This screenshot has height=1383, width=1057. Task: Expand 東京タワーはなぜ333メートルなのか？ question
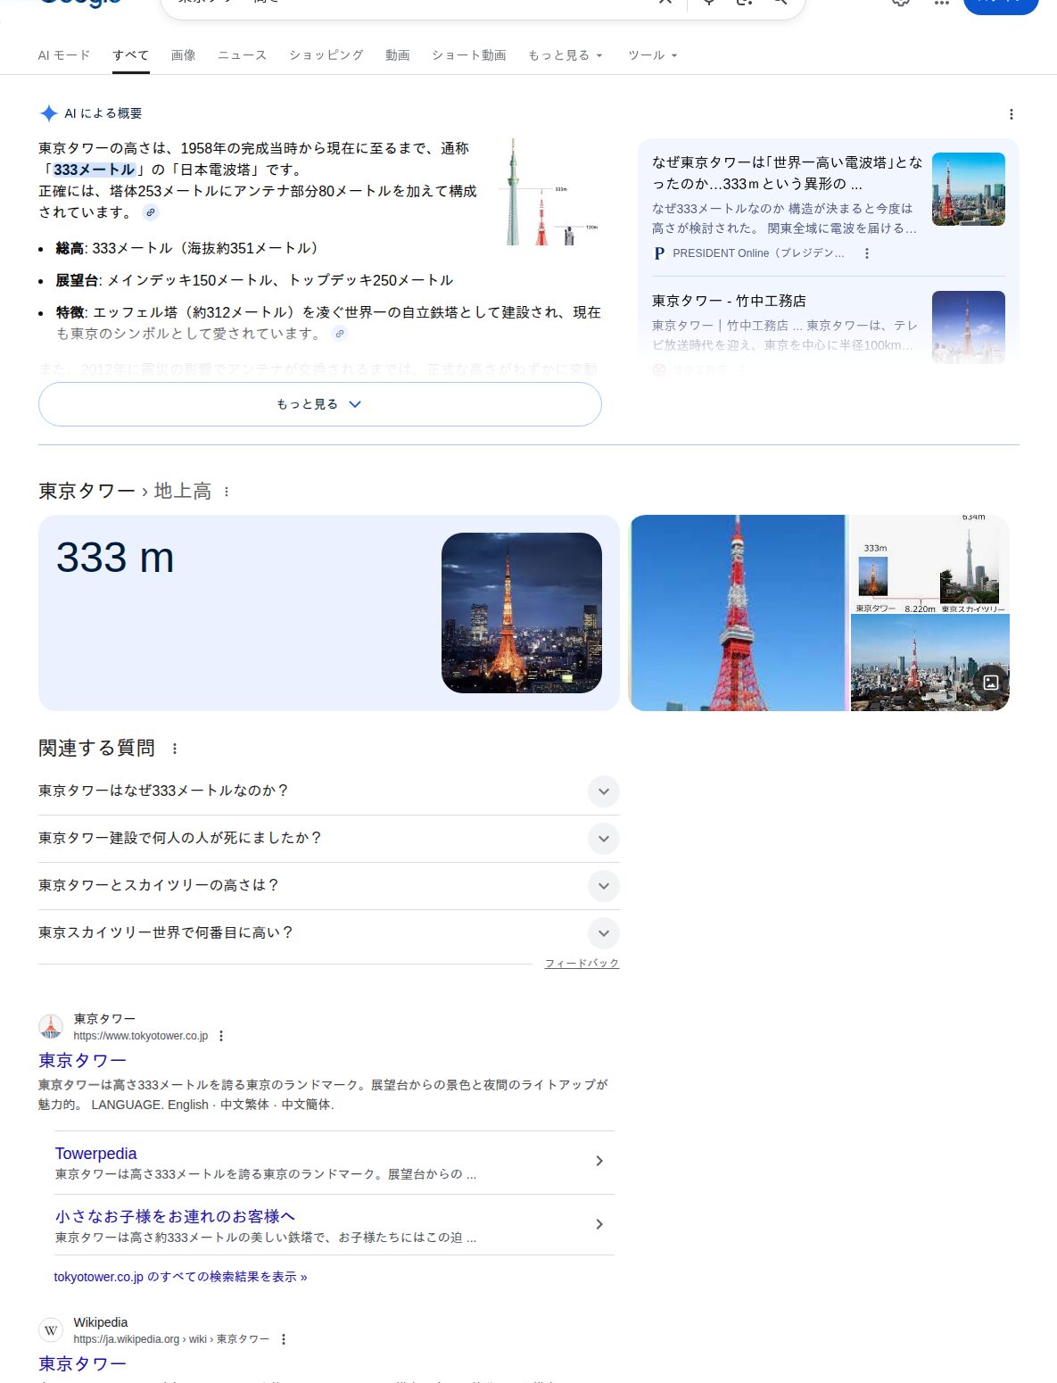pyautogui.click(x=604, y=791)
